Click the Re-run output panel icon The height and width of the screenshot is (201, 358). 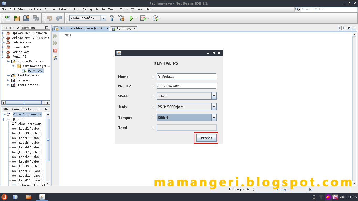point(55,36)
